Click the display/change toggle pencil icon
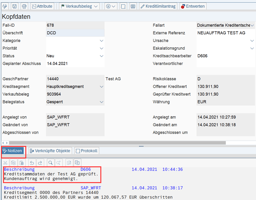256x200 pixels. [x=5, y=6]
